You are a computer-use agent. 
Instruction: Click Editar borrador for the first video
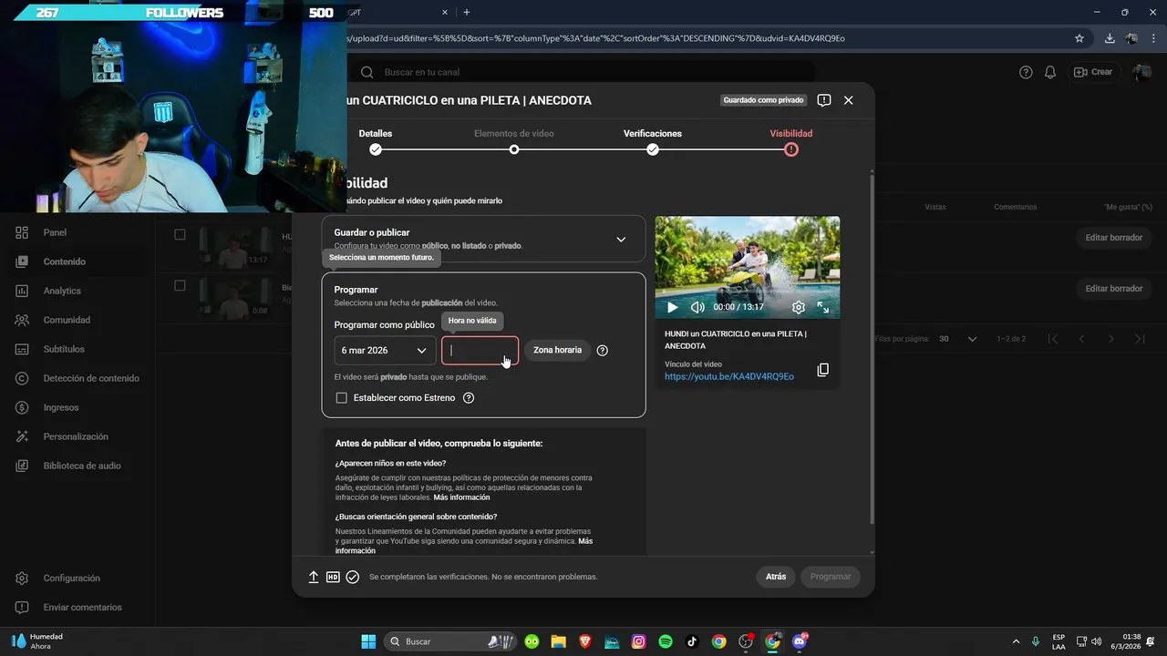1113,237
